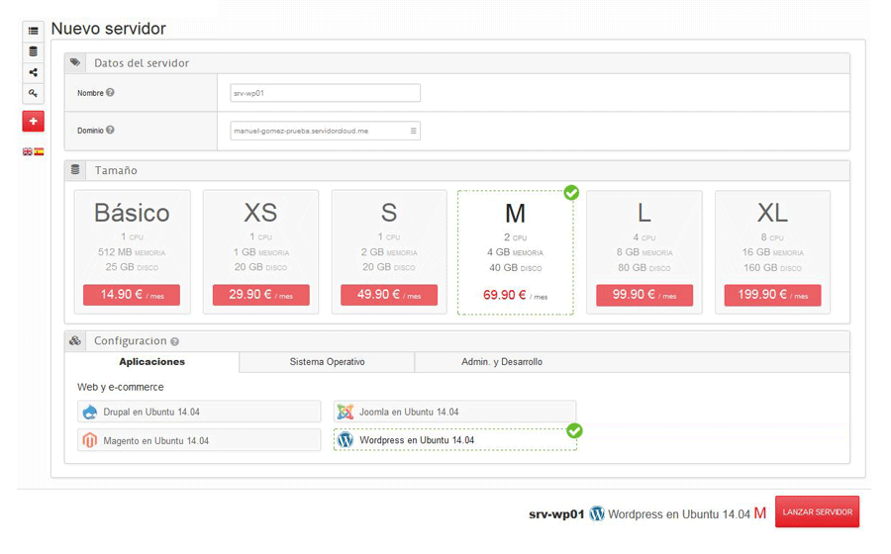Open the share icon in sidebar
891x554 pixels.
click(33, 72)
